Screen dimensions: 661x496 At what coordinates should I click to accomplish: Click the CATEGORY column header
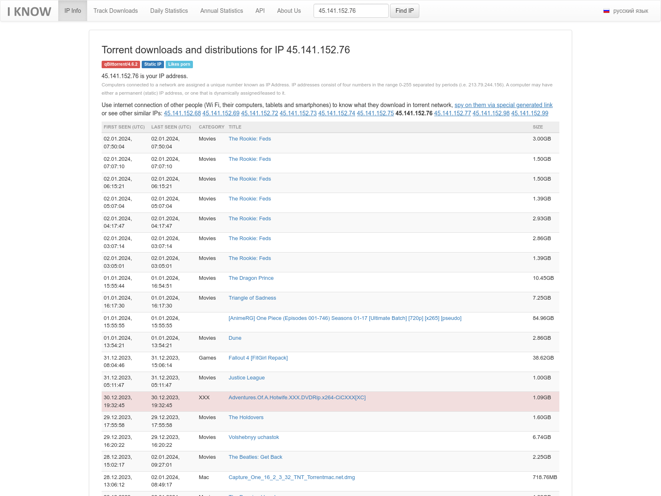point(212,127)
